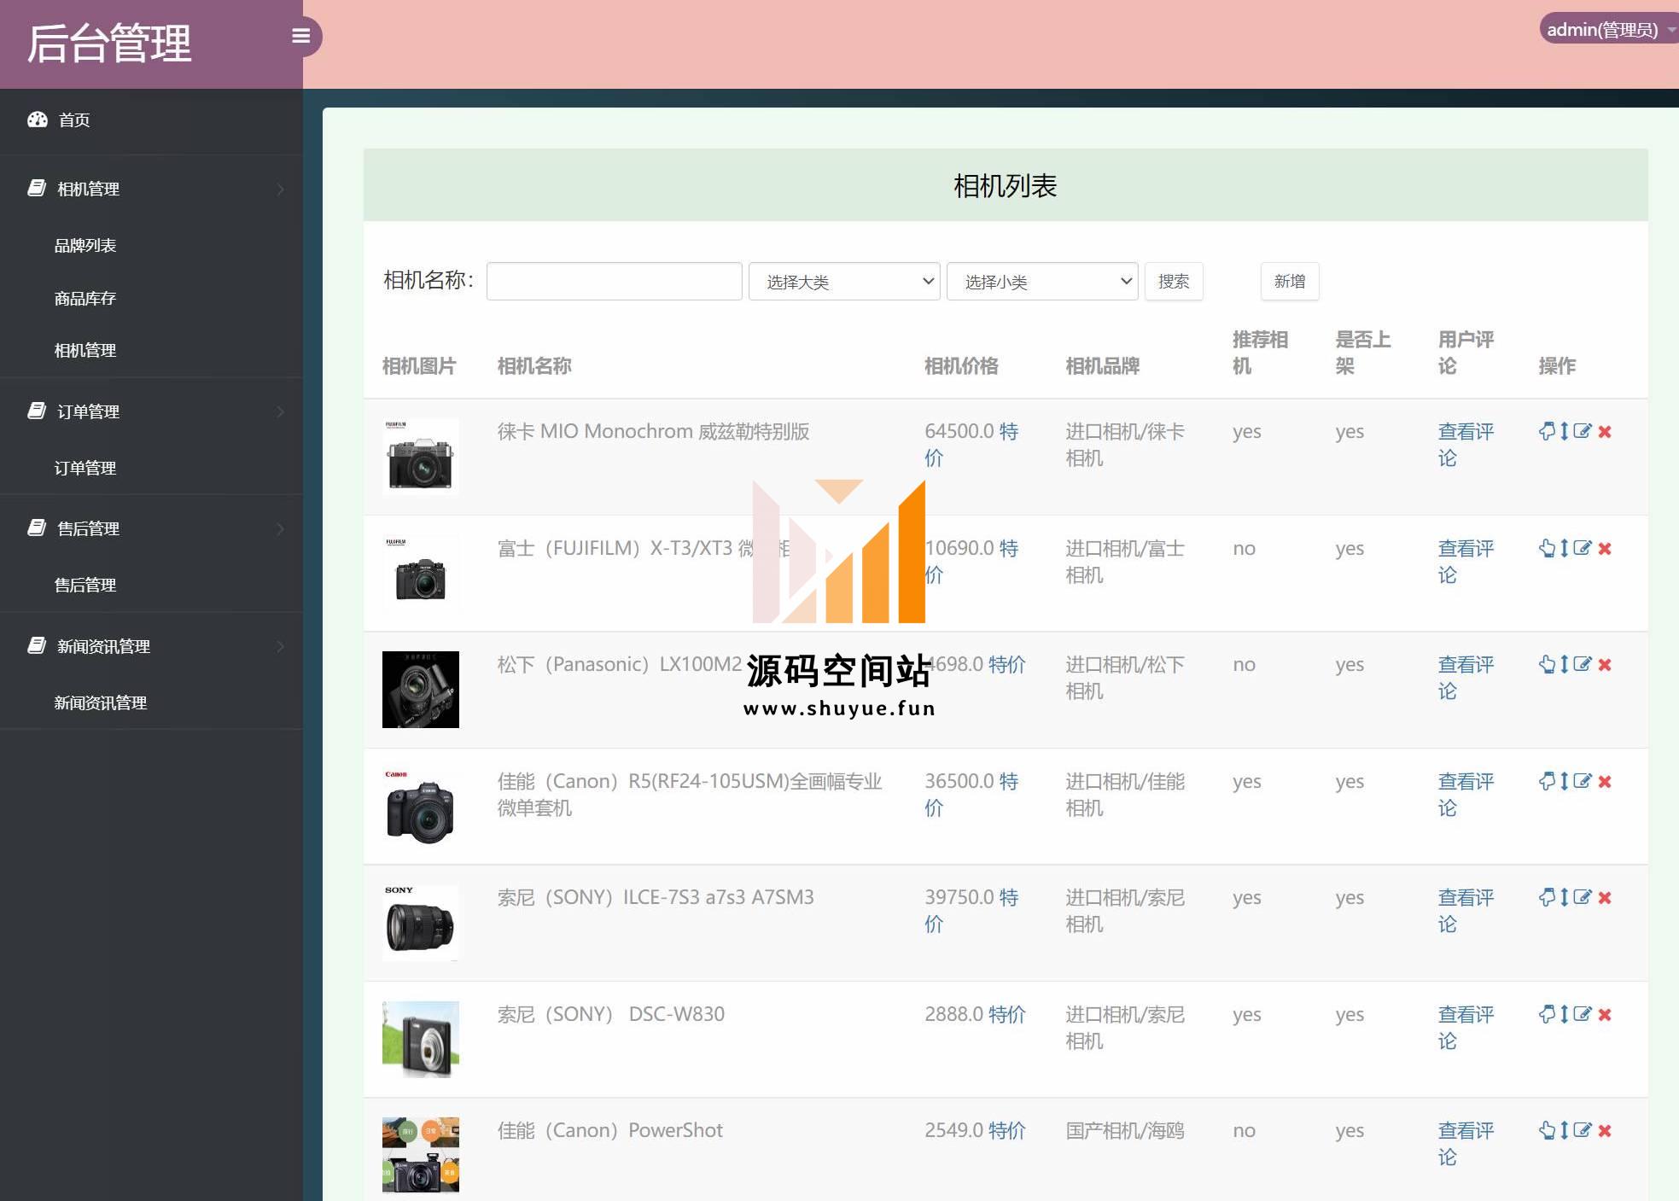The image size is (1679, 1201).
Task: Delete 佳能 R5 camera with red X
Action: (x=1605, y=782)
